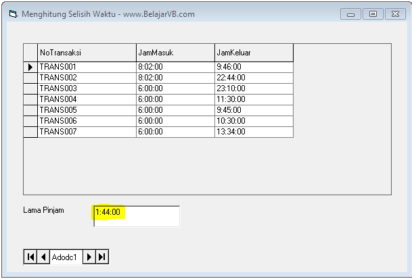Select the row selector of TRANS002

[30, 78]
